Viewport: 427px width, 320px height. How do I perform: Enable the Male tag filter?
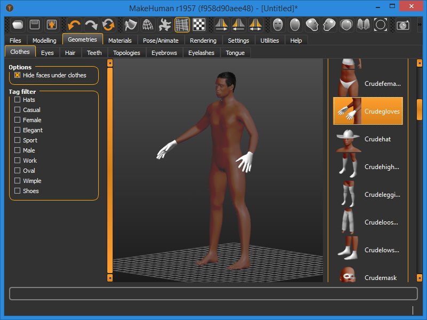[18, 150]
